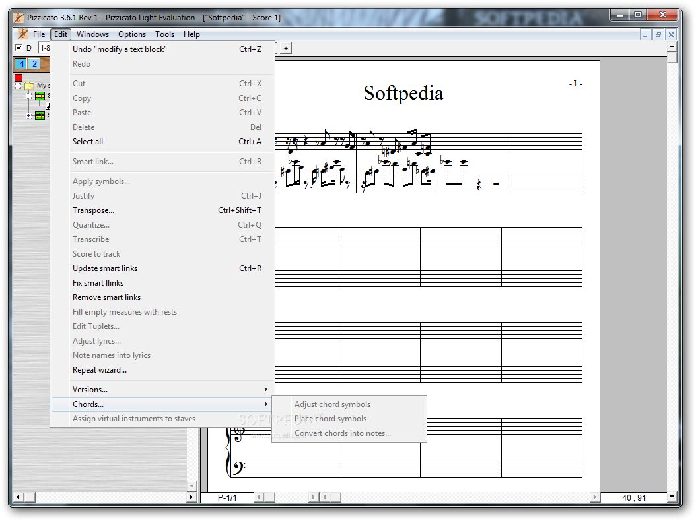Click the highlighted Chords... entry
This screenshot has height=521, width=696.
[162, 404]
